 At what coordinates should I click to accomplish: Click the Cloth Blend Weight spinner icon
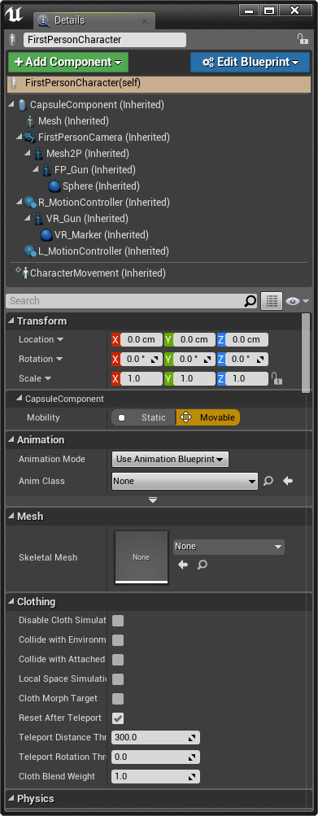click(x=192, y=776)
